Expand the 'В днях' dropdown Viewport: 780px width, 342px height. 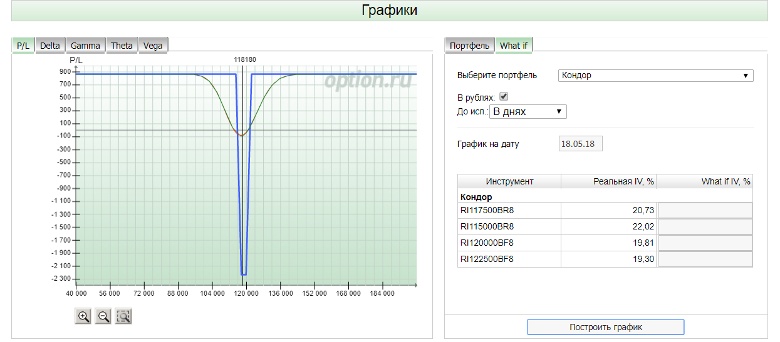point(528,112)
